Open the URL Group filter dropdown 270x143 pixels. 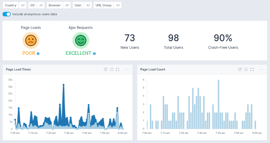[x=107, y=5]
